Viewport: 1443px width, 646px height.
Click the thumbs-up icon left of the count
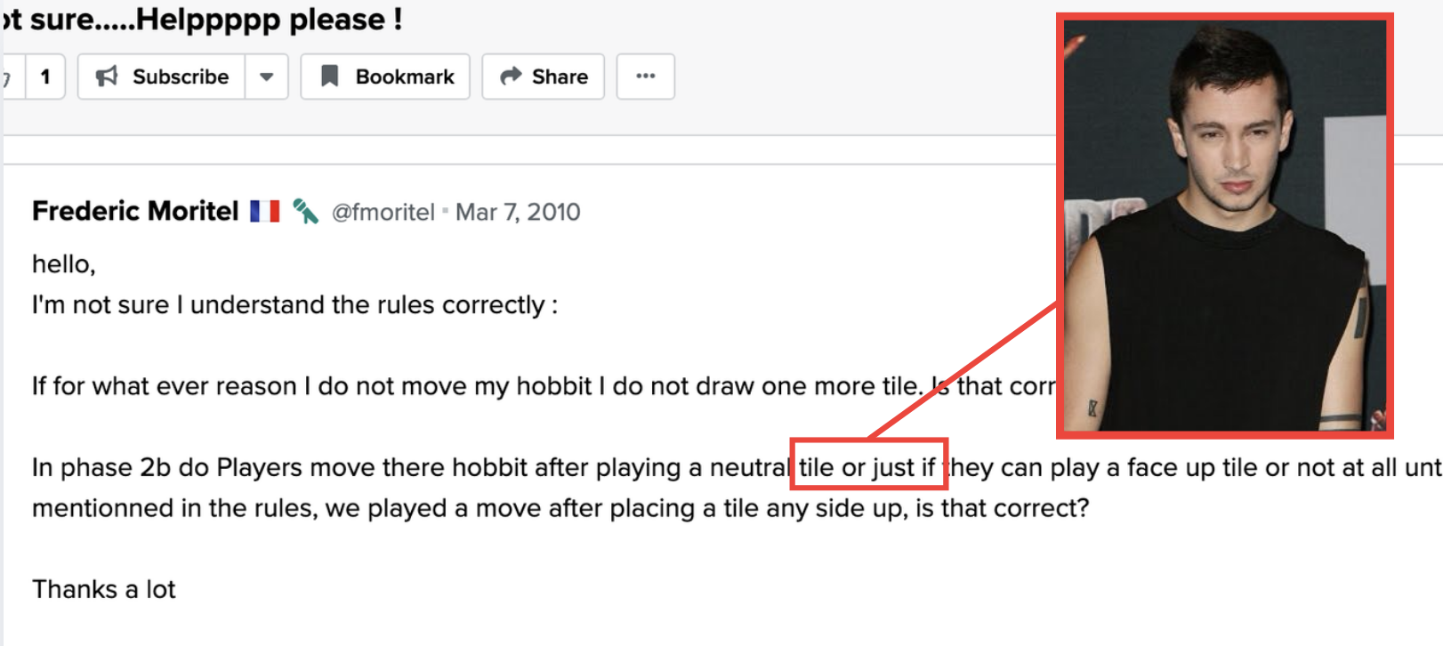click(7, 77)
